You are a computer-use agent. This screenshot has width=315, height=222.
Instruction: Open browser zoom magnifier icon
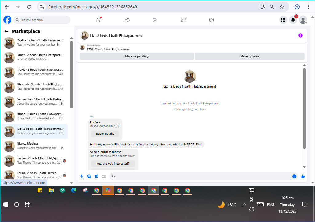272,7
